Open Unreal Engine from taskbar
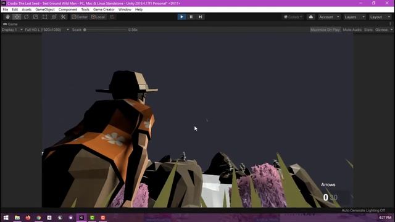Viewport: 395px width, 222px height. tap(60, 218)
